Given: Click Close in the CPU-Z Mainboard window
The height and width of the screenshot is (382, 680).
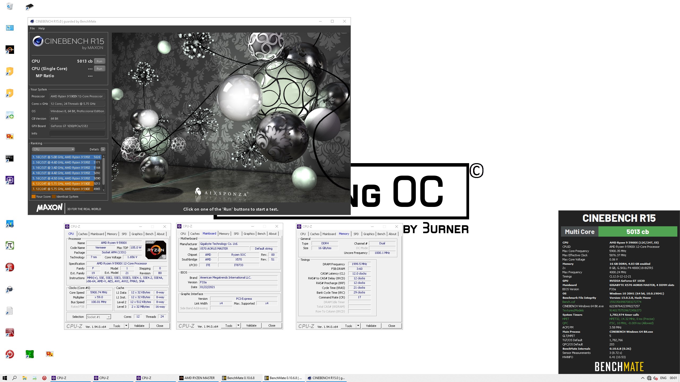Looking at the screenshot, I should [272, 325].
